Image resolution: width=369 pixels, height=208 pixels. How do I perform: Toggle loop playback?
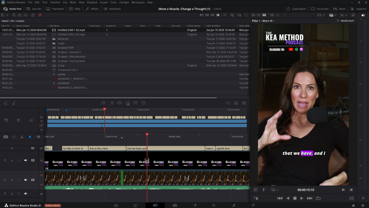click(318, 198)
